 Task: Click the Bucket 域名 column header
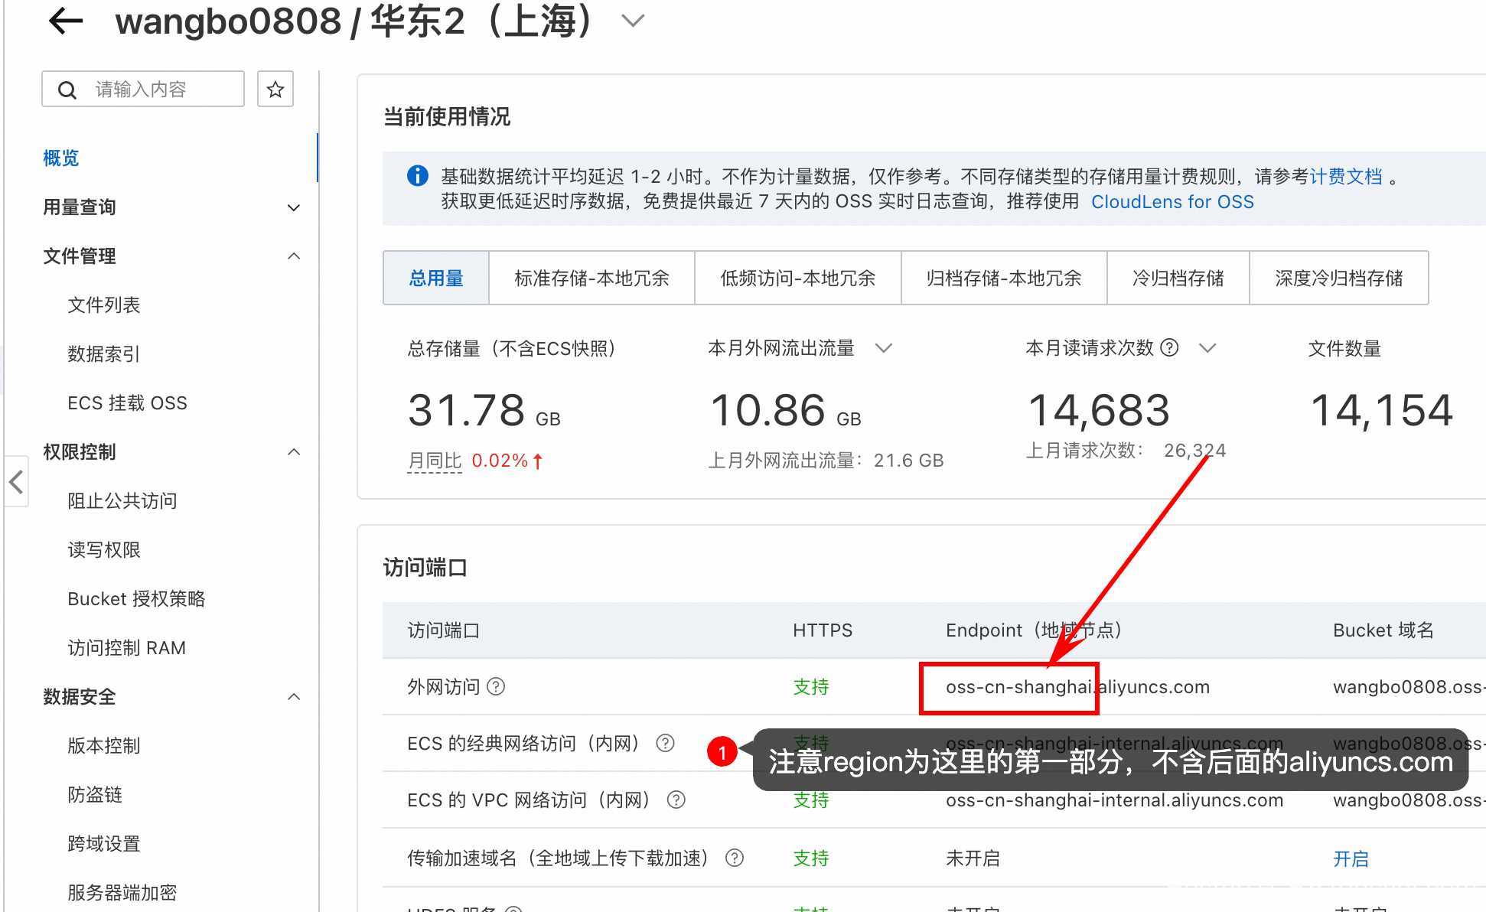click(x=1383, y=630)
